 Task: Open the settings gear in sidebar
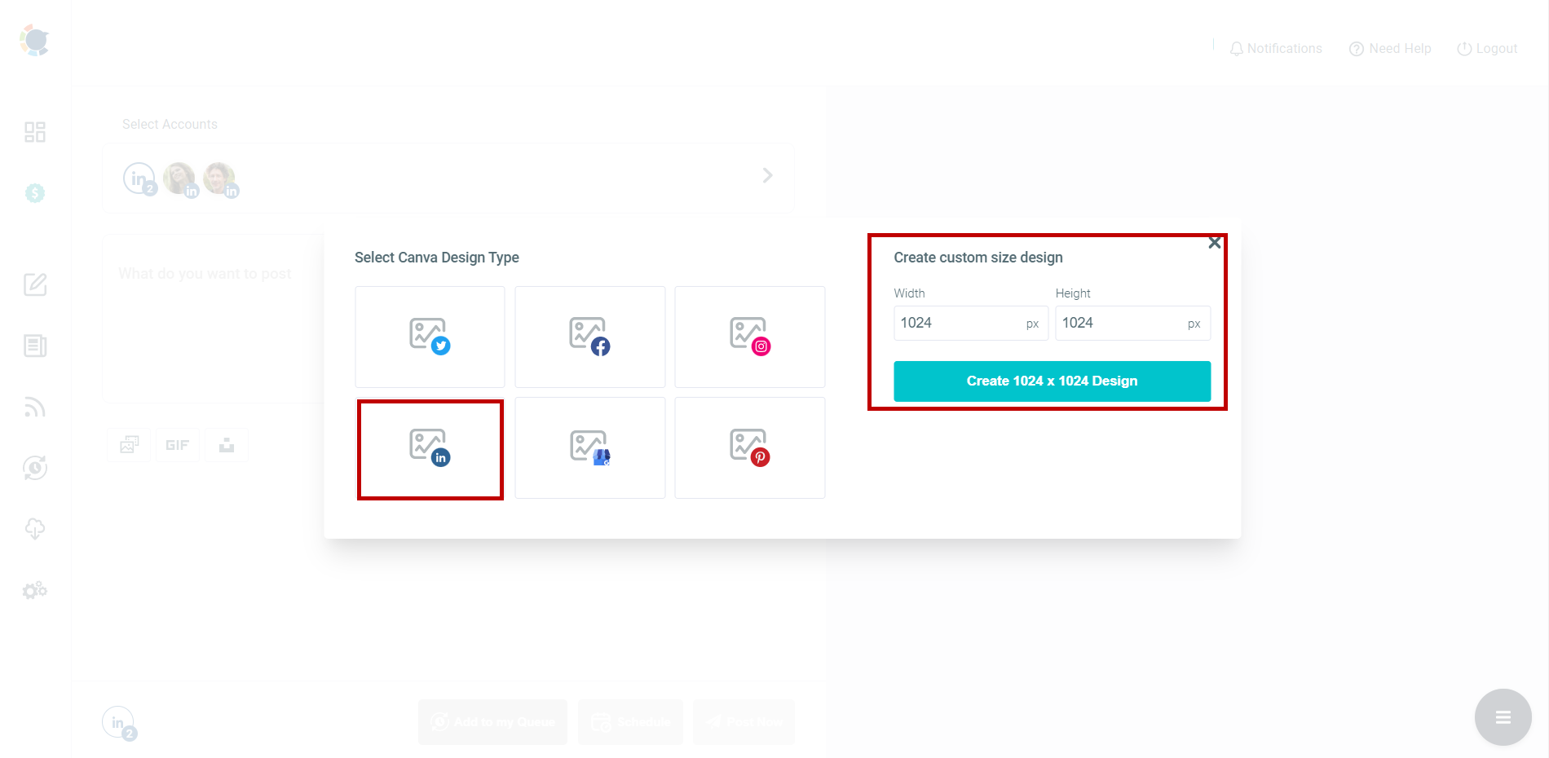pyautogui.click(x=34, y=589)
